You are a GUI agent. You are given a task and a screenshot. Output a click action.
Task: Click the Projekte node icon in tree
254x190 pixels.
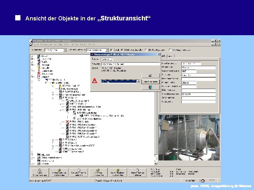39,62
